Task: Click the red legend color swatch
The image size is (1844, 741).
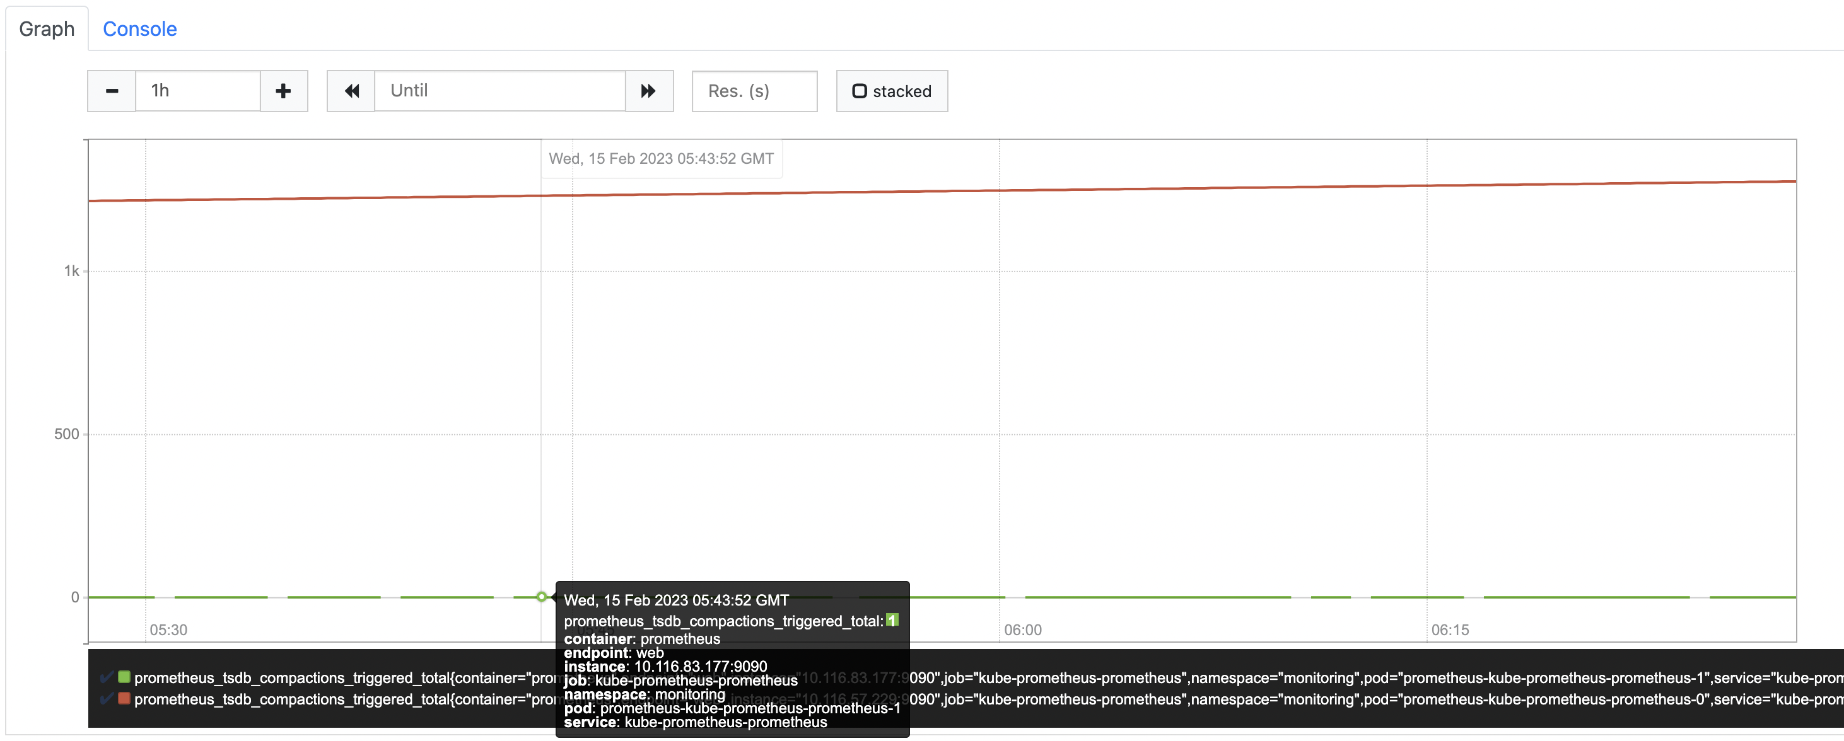Action: click(x=124, y=698)
